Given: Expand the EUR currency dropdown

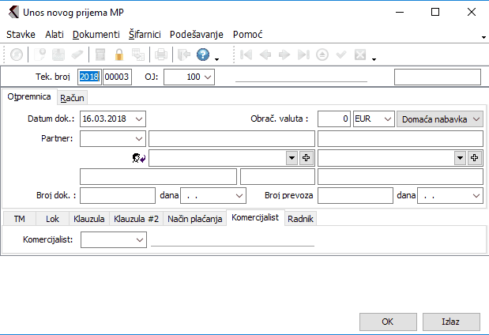Looking at the screenshot, I should click(x=386, y=119).
